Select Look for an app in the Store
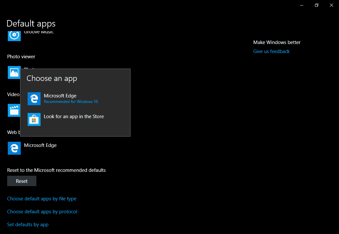Screen dimensions: 339x234 tap(75, 119)
